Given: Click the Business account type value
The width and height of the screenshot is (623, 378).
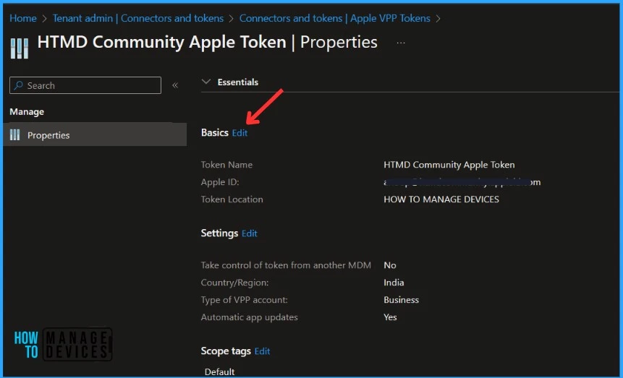Looking at the screenshot, I should coord(401,300).
